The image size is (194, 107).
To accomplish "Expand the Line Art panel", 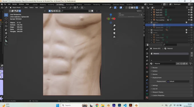I will click(155, 89).
